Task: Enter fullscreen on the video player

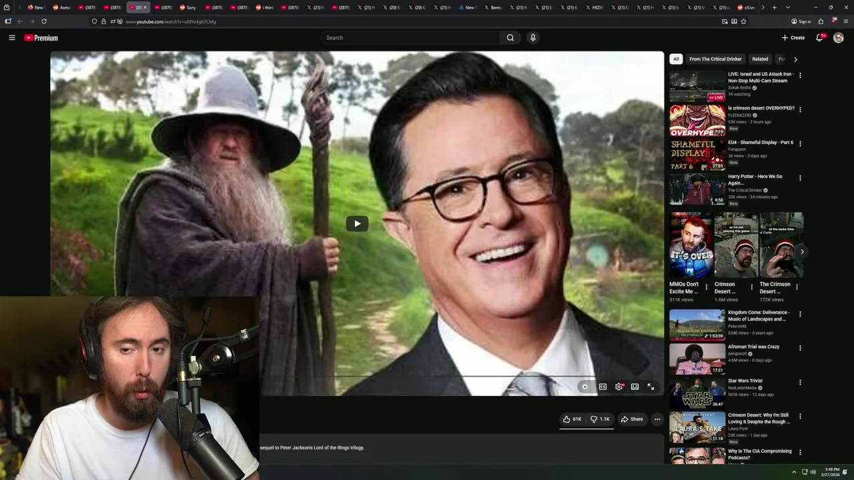Action: click(651, 387)
